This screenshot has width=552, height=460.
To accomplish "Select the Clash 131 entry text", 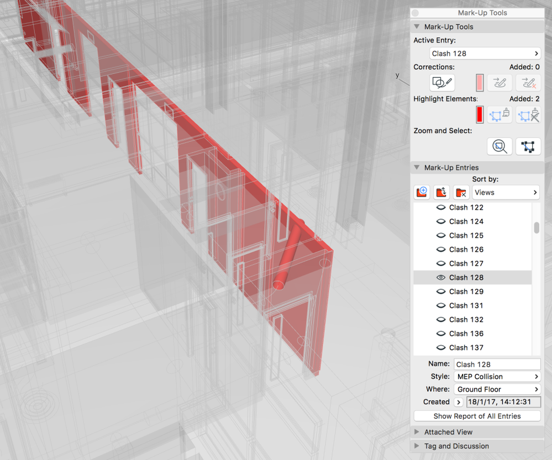I will click(466, 305).
